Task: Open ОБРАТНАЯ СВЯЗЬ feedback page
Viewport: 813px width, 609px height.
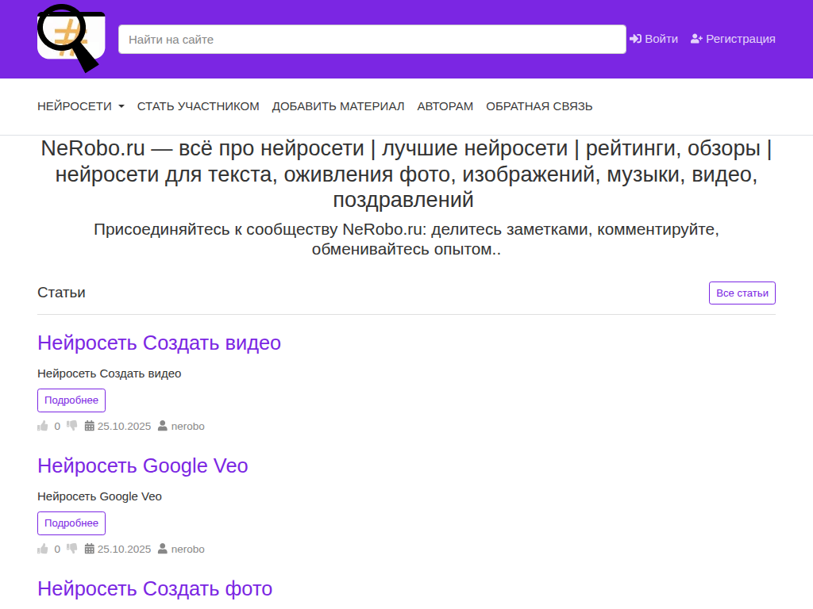Action: pyautogui.click(x=539, y=105)
